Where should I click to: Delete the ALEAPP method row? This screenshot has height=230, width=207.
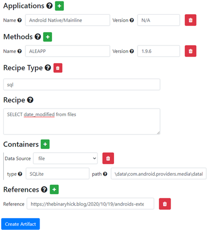[x=190, y=51]
